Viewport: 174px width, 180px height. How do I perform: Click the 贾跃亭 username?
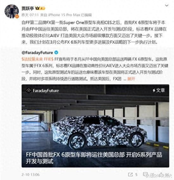click(x=28, y=8)
